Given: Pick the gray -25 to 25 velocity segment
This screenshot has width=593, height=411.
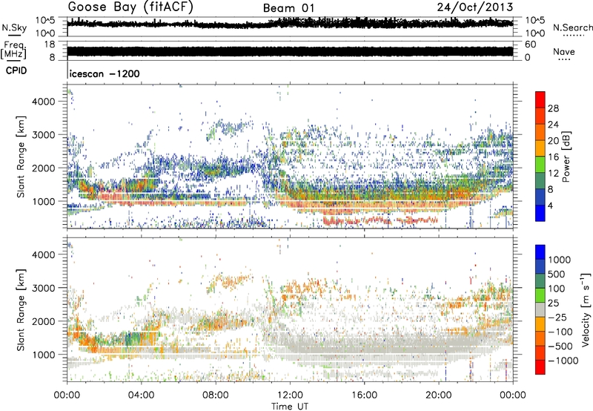Looking at the screenshot, I should coord(540,309).
